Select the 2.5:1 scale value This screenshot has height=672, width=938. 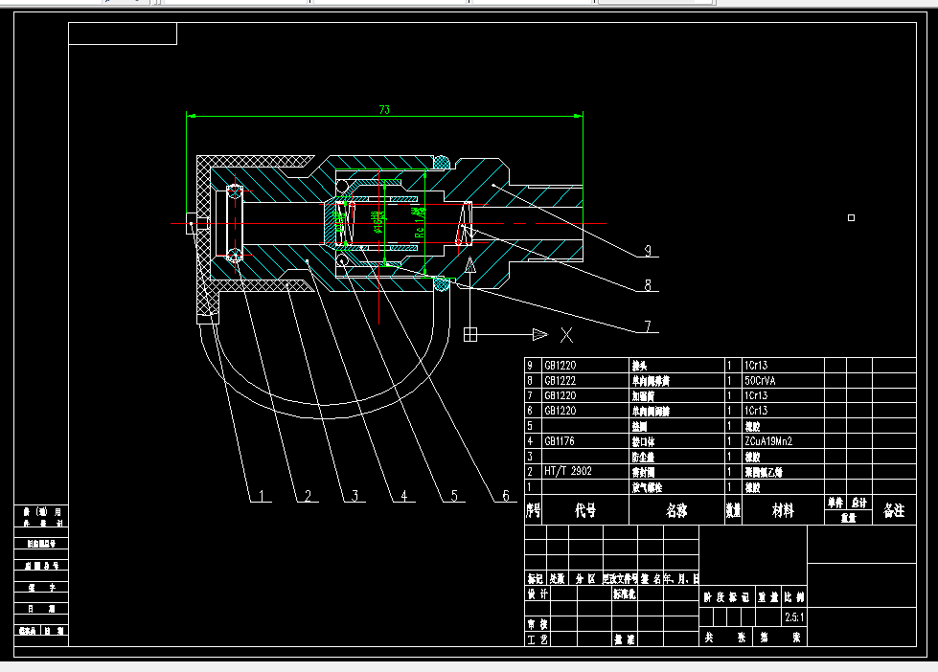pyautogui.click(x=794, y=617)
